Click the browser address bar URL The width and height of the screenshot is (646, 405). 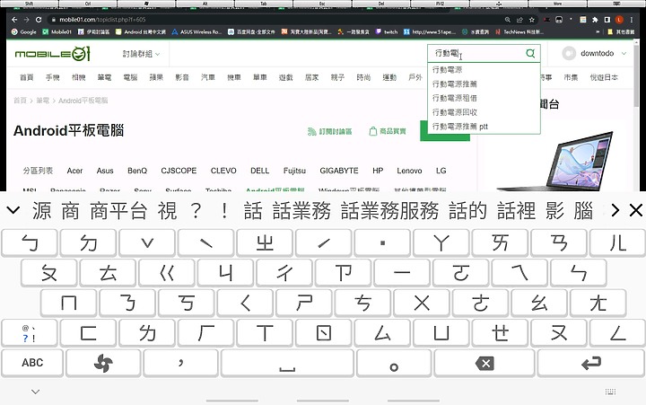(x=102, y=20)
